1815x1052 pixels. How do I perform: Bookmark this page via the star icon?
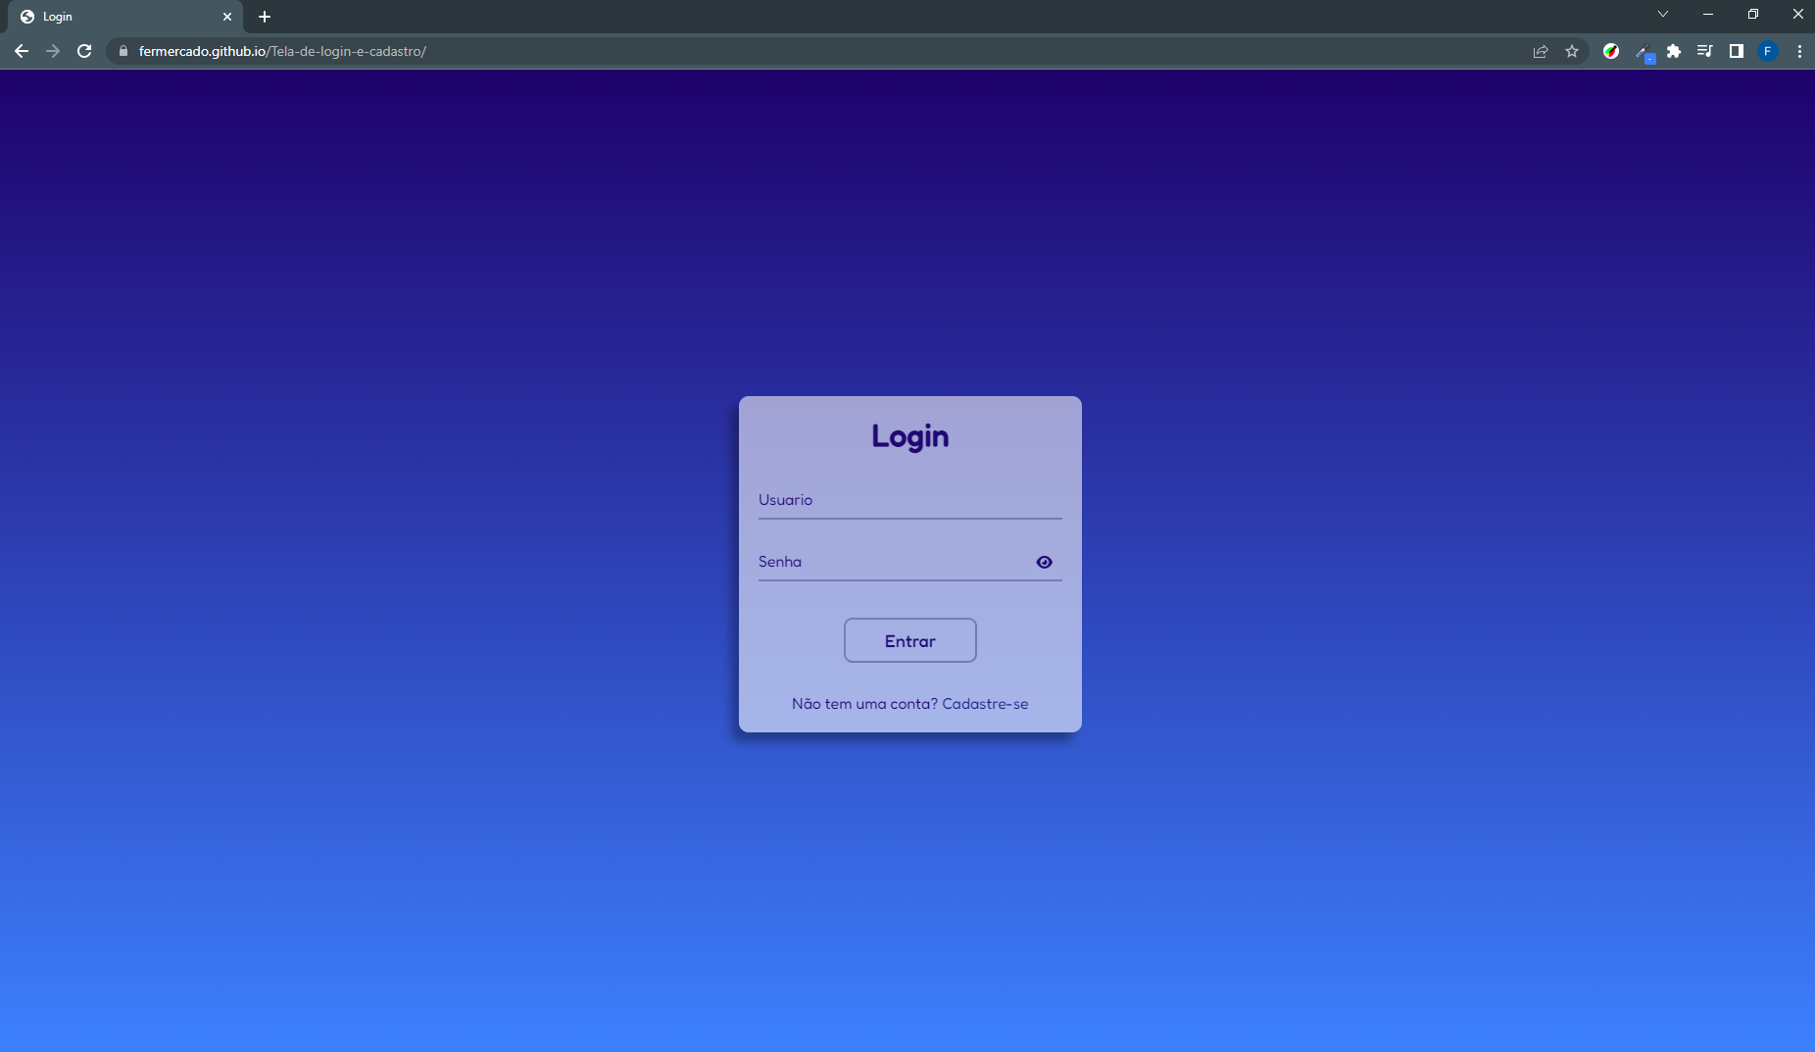point(1573,51)
